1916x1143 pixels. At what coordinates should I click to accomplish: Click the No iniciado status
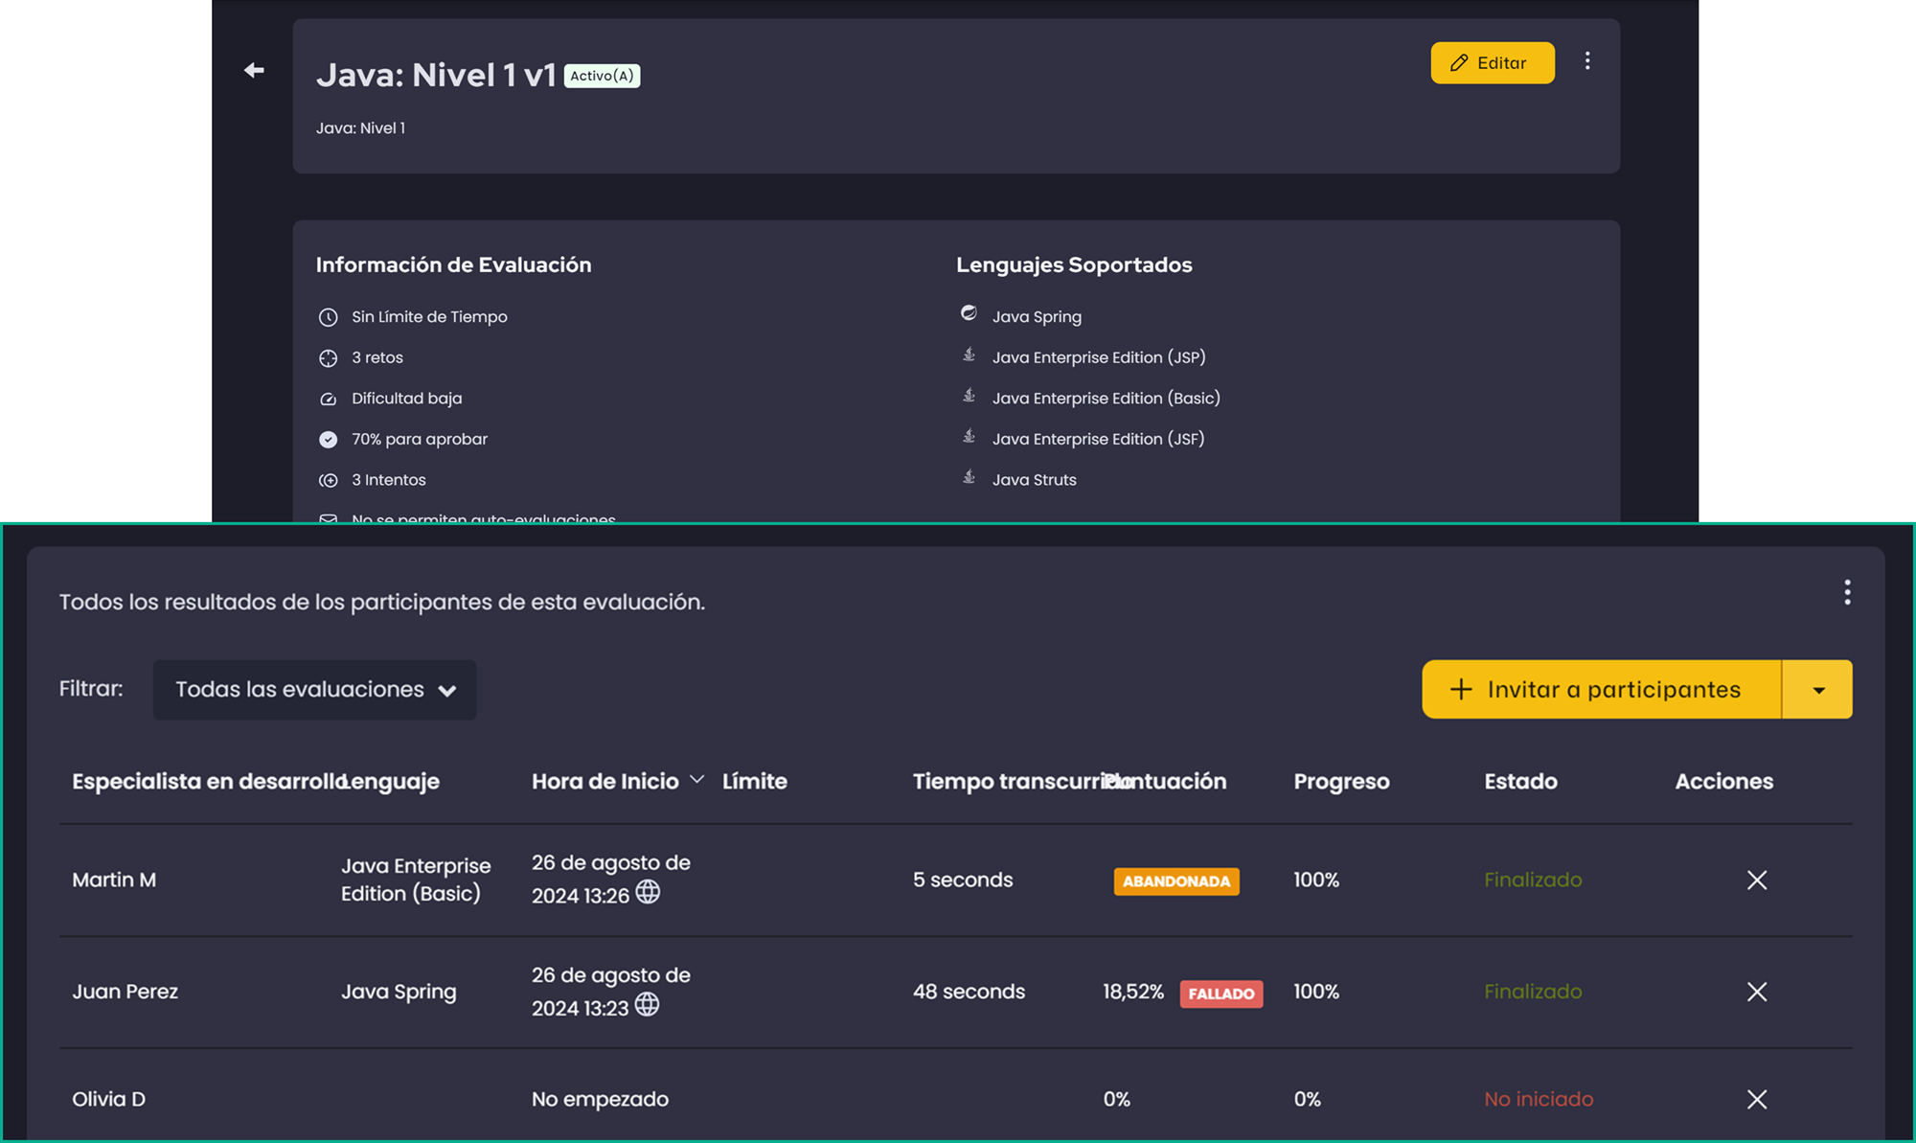click(x=1539, y=1099)
